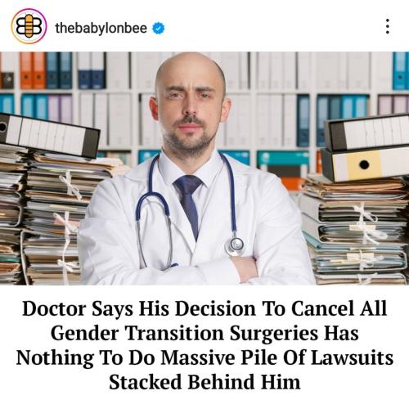Click "Stacked Behind Him" headline line

pyautogui.click(x=204, y=382)
